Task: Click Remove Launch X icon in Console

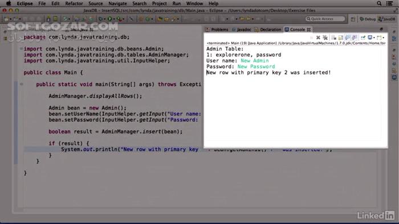Action: click(318, 38)
